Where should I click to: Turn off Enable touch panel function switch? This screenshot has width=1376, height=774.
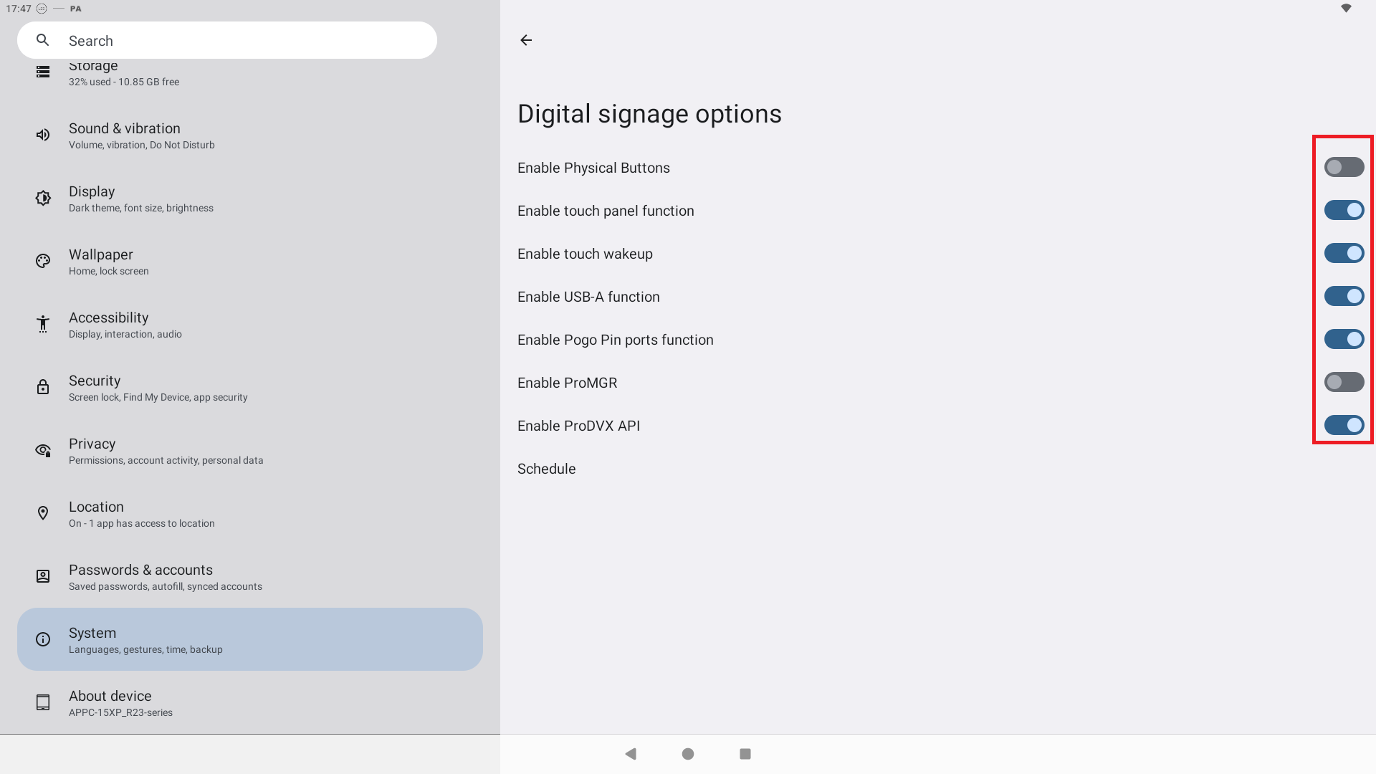tap(1344, 210)
